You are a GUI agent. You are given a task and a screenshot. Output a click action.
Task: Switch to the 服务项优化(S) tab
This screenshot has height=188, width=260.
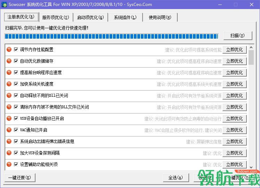tap(56, 17)
